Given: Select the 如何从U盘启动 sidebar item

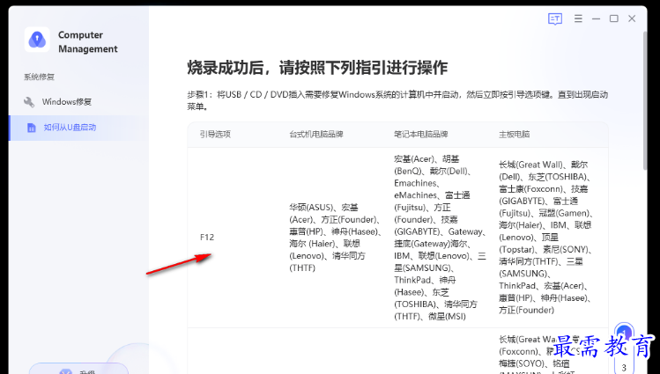Looking at the screenshot, I should pyautogui.click(x=78, y=128).
